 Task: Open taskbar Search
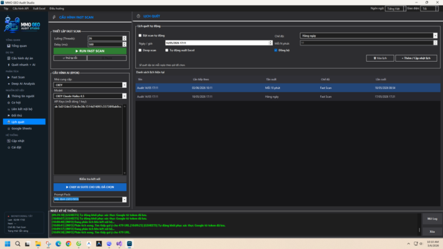pos(17,243)
